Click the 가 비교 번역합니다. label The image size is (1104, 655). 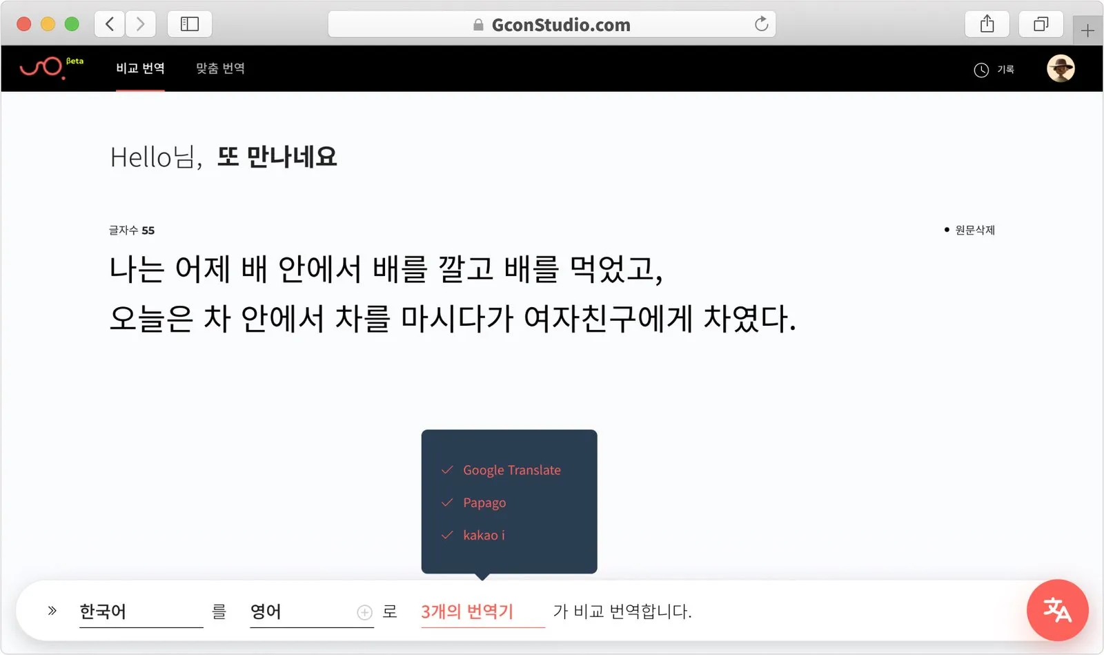click(x=622, y=612)
